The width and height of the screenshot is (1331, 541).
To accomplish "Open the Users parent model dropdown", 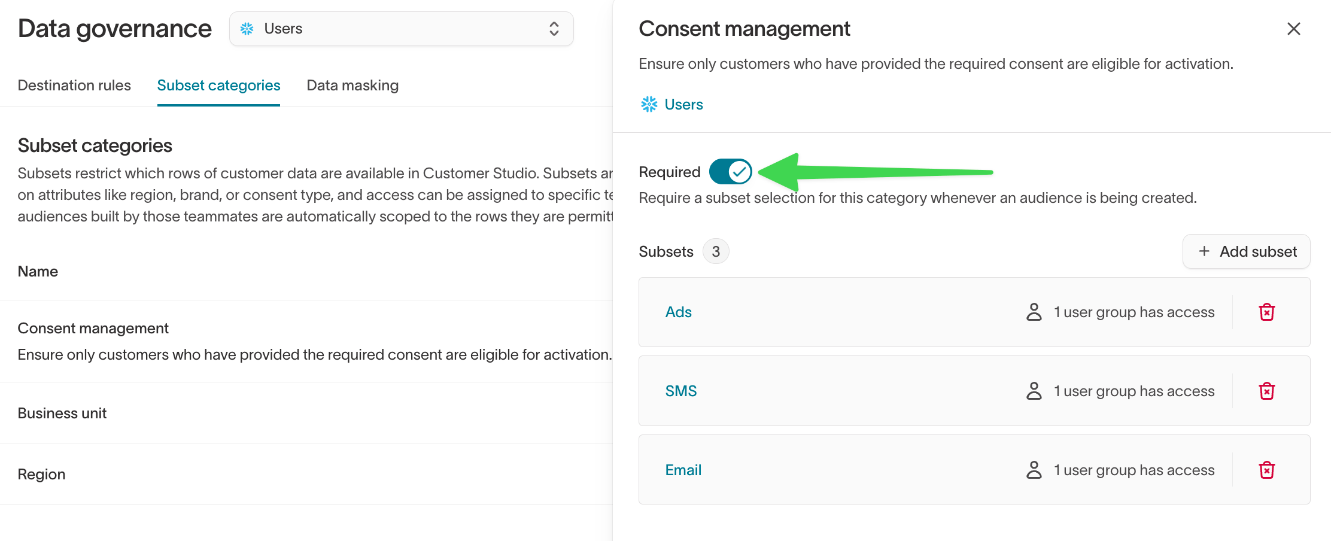I will [402, 29].
